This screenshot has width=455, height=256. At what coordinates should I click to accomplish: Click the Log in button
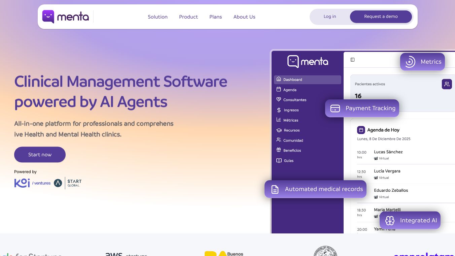(330, 17)
